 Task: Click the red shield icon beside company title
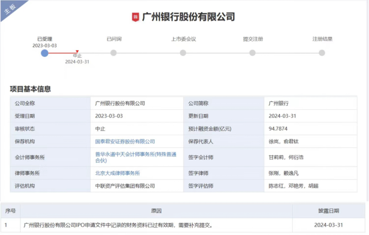(x=135, y=17)
